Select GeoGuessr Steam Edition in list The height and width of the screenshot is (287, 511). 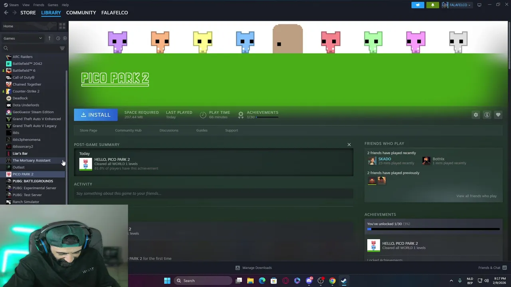[34, 112]
